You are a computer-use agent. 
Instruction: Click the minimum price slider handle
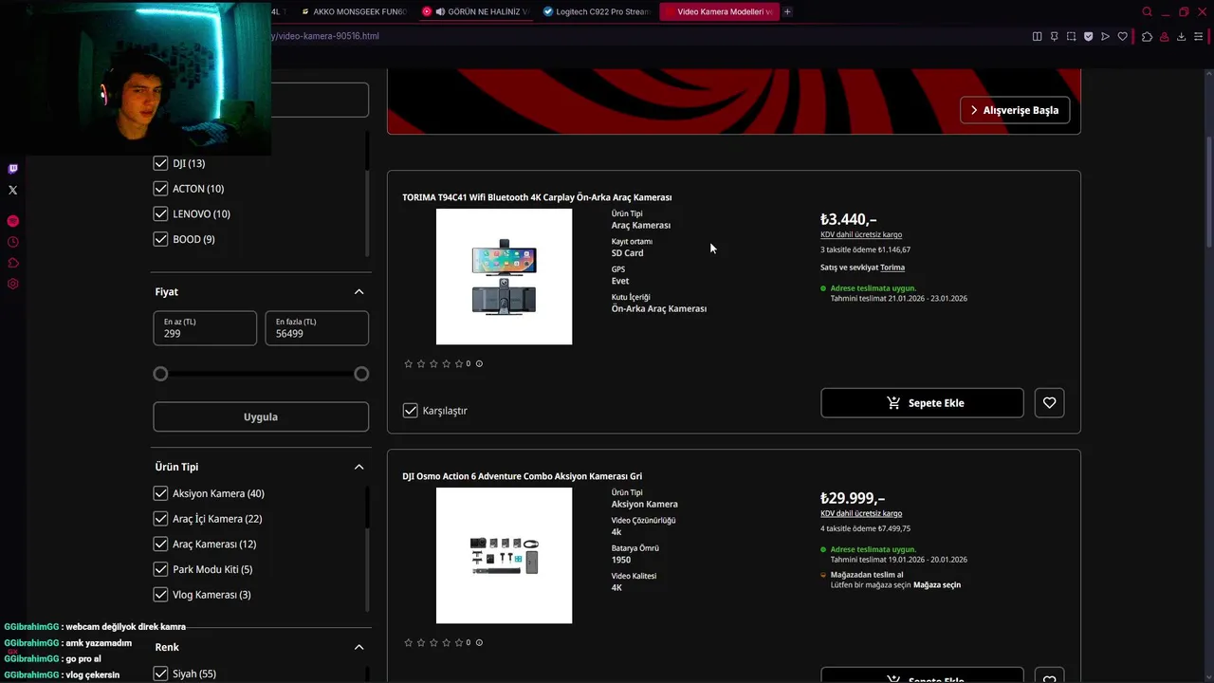(160, 374)
